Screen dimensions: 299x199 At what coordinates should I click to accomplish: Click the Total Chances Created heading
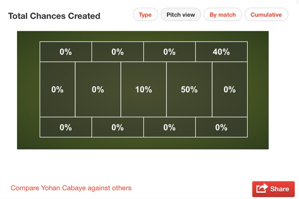tap(54, 16)
